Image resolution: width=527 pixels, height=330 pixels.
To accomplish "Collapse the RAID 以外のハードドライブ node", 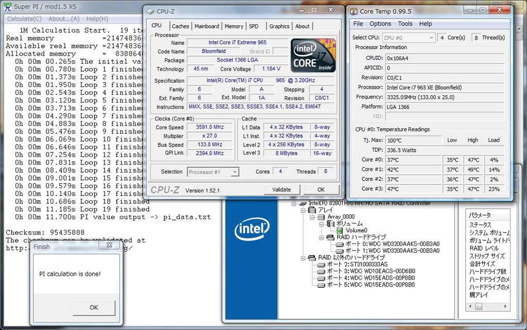I will click(x=303, y=258).
